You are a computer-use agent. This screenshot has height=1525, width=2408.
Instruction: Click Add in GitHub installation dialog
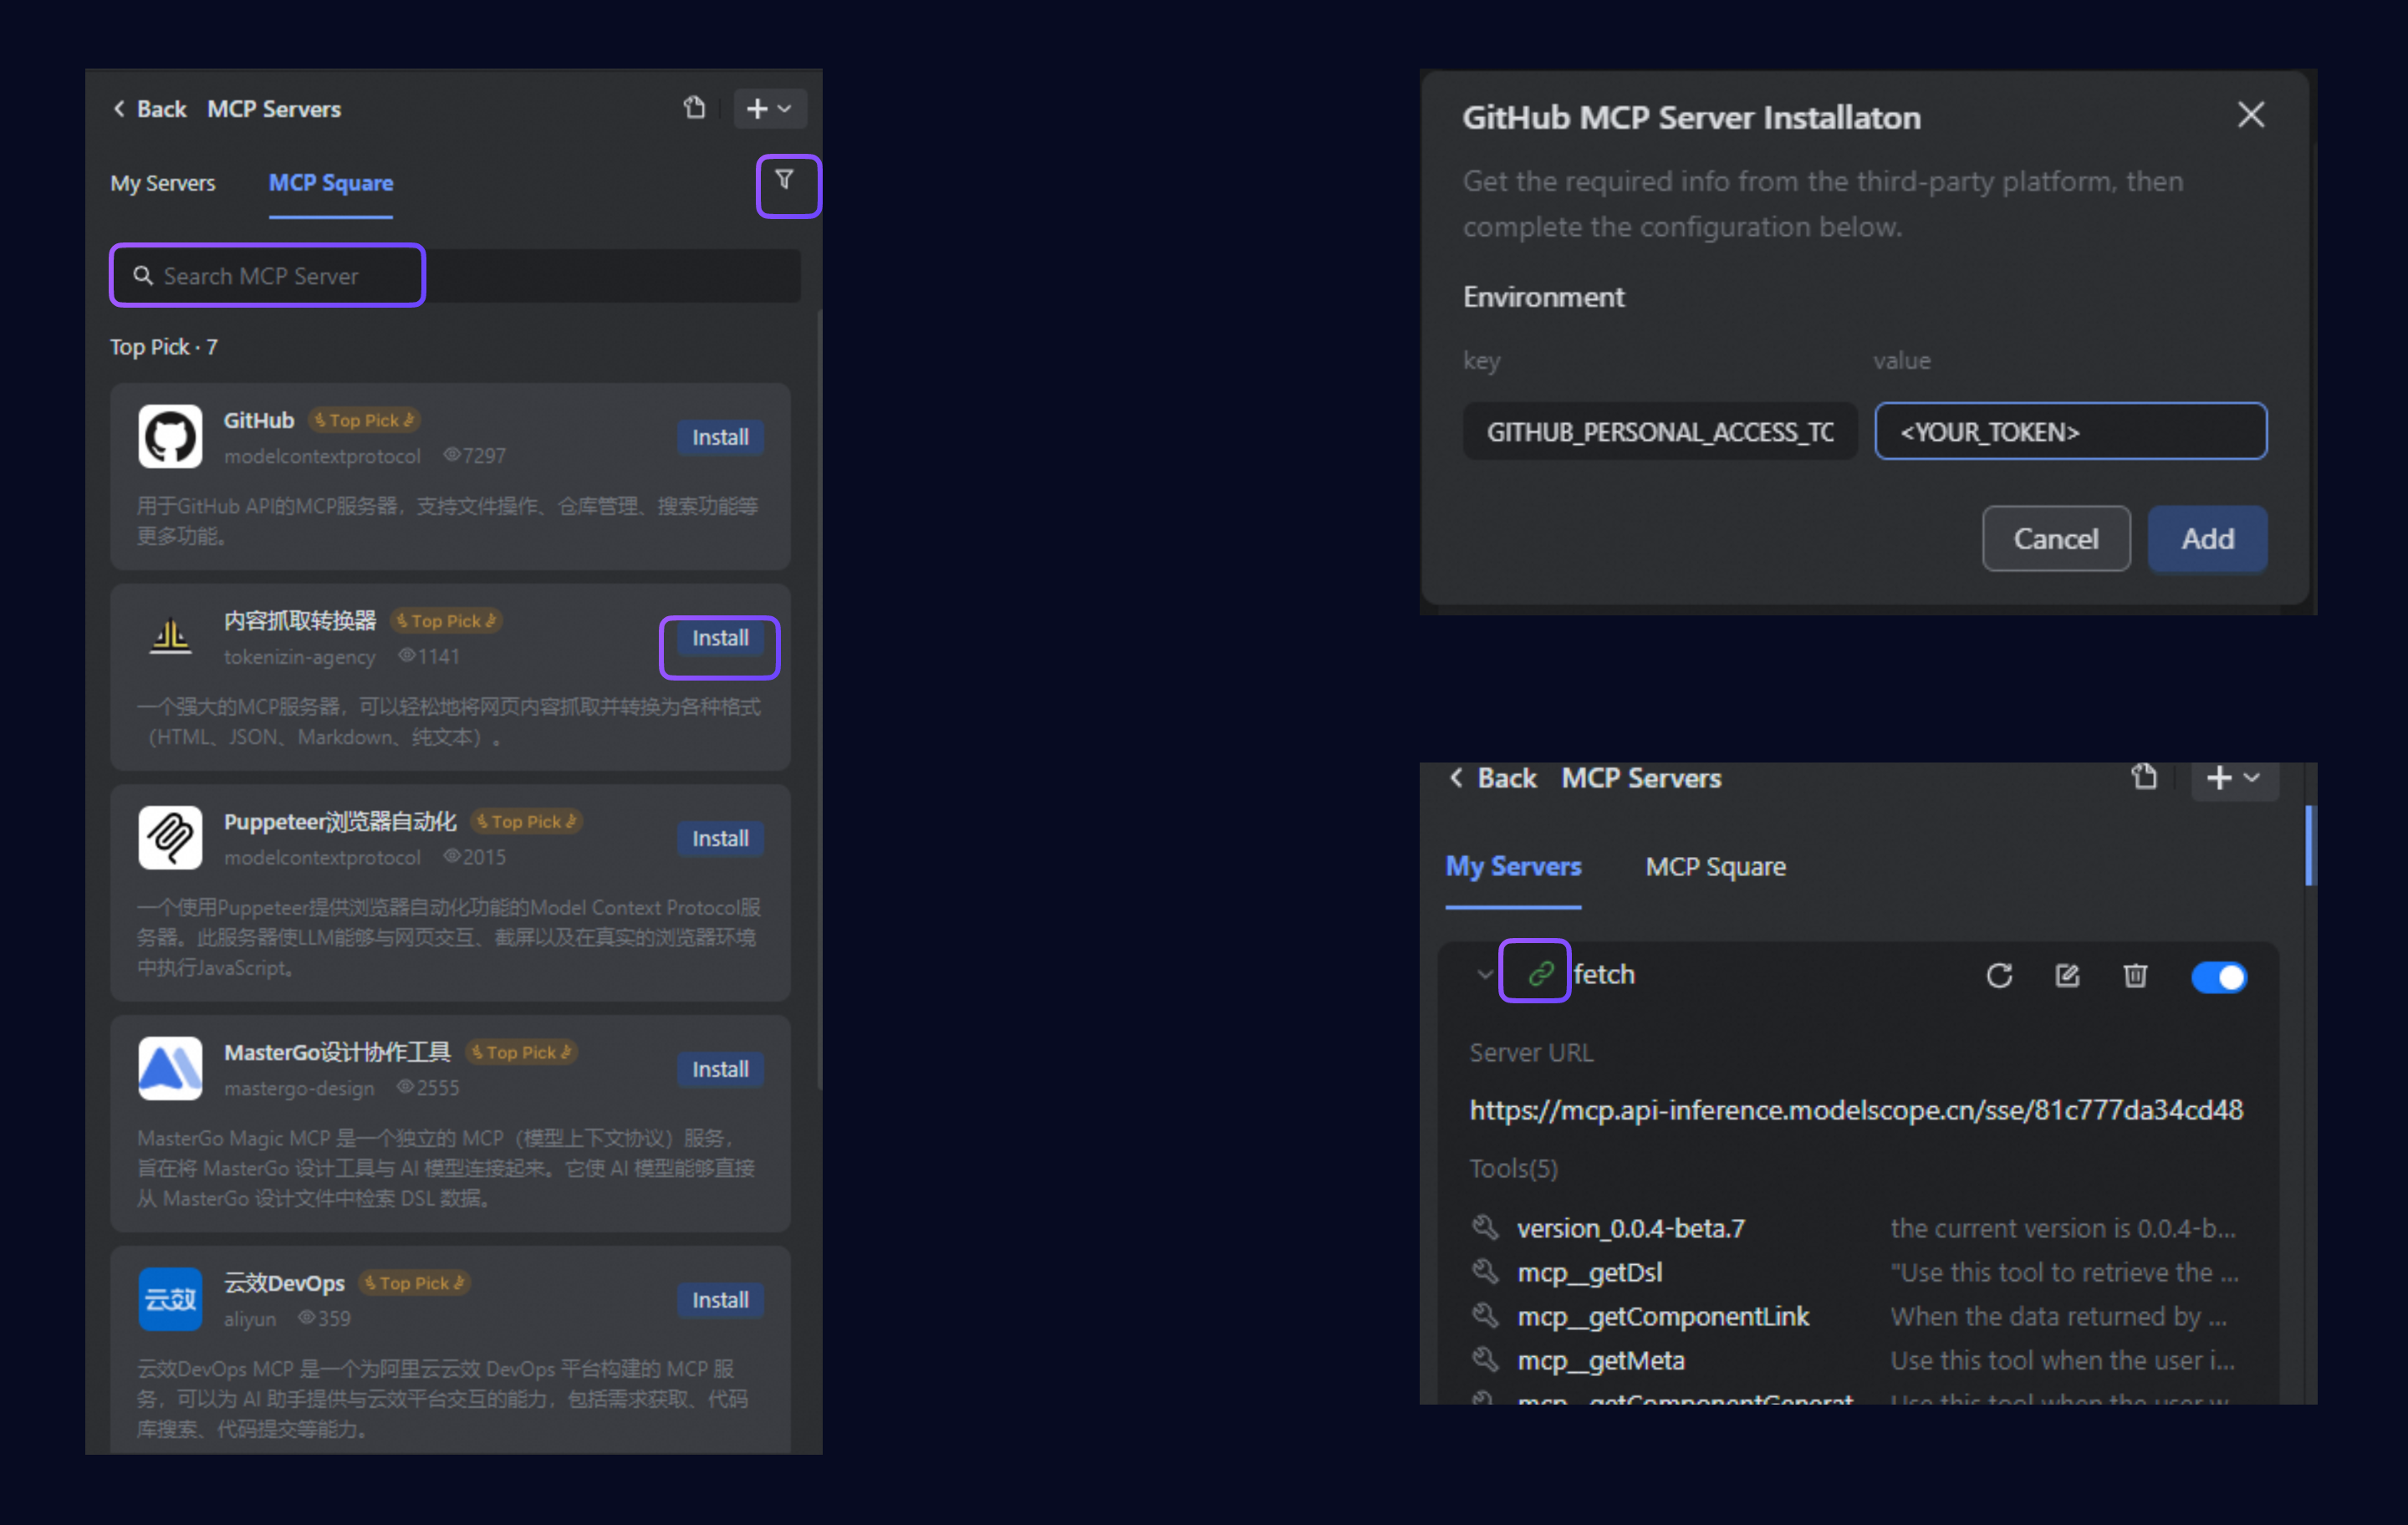click(x=2207, y=539)
